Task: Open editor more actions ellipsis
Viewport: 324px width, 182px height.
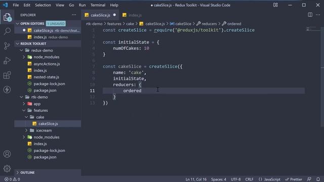Action: click(318, 15)
